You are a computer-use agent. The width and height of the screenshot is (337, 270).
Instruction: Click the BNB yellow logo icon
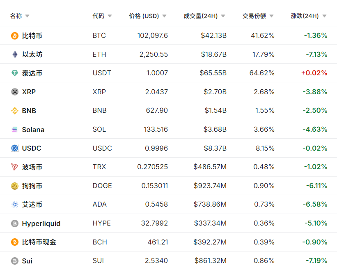pyautogui.click(x=15, y=111)
